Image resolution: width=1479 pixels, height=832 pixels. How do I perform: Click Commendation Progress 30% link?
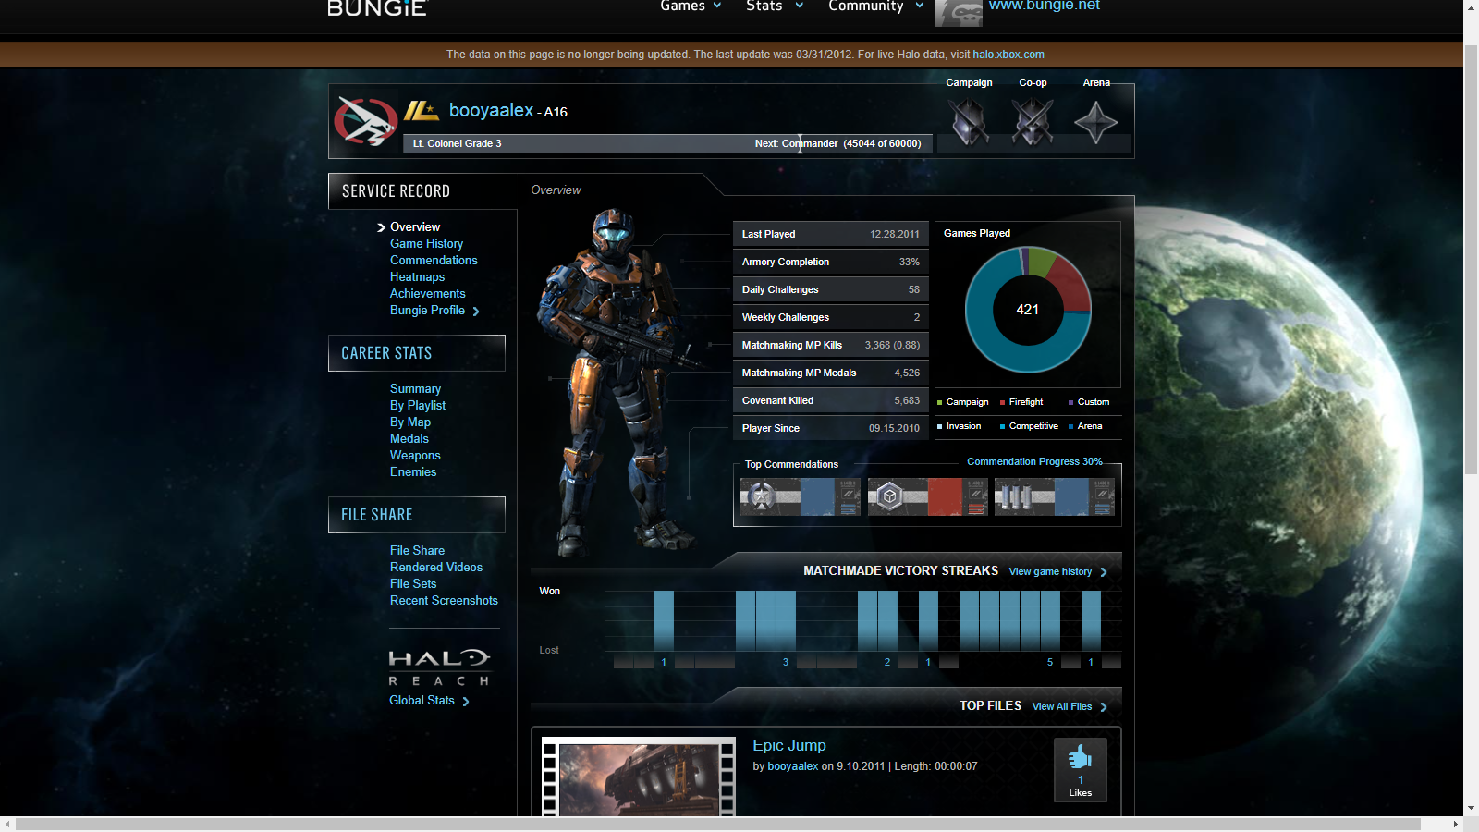[x=1034, y=461]
